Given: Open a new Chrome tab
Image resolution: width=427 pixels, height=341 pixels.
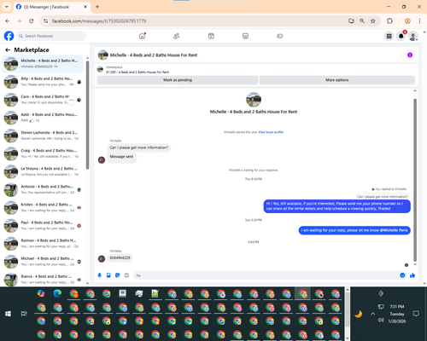Looking at the screenshot, I should pos(97,7).
